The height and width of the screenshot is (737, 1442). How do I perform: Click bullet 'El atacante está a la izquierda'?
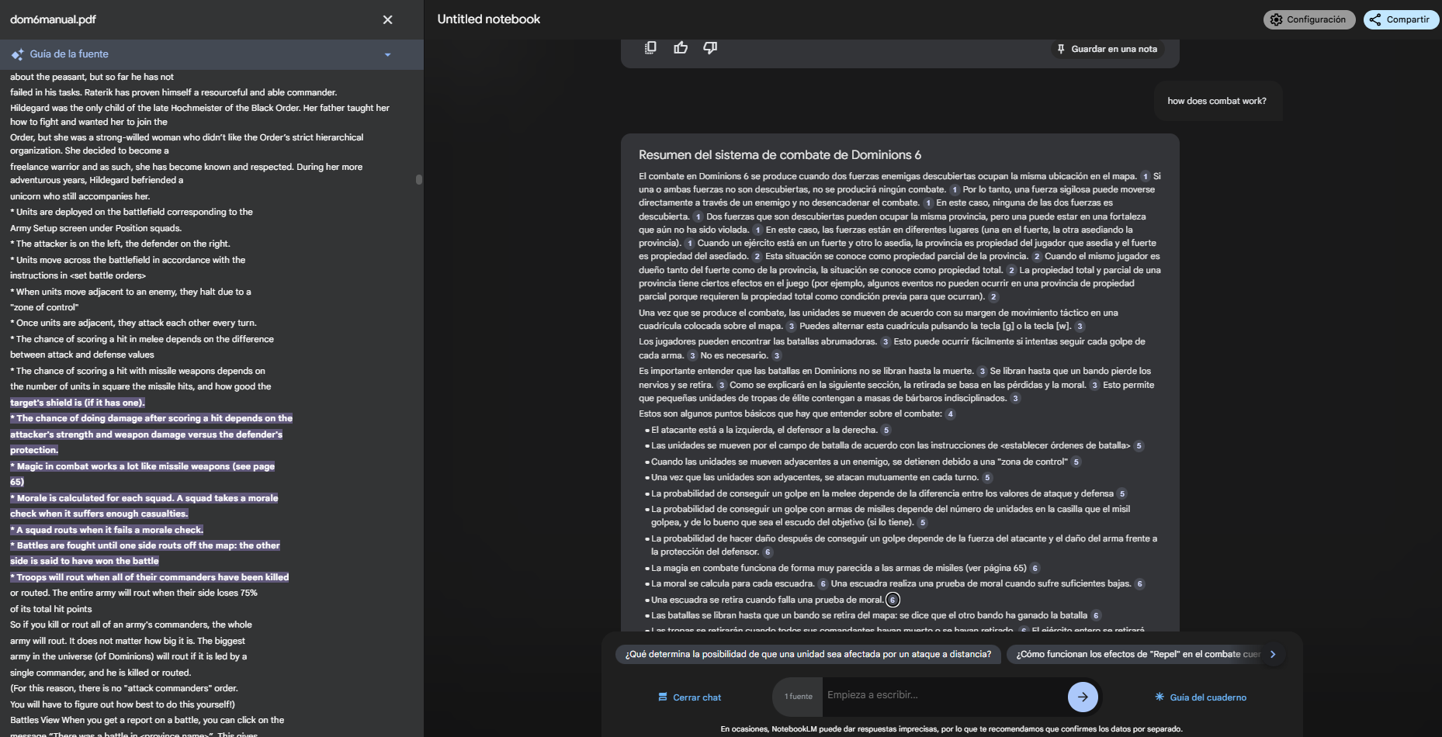tap(764, 431)
